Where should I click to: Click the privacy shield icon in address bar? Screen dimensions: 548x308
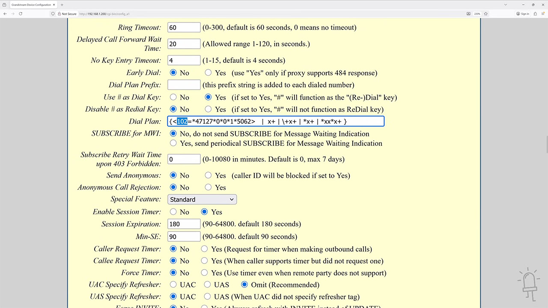coord(52,14)
